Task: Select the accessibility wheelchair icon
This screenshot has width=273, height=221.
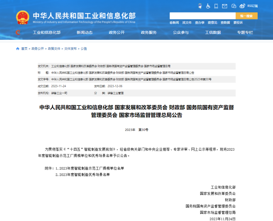Action: (208, 6)
